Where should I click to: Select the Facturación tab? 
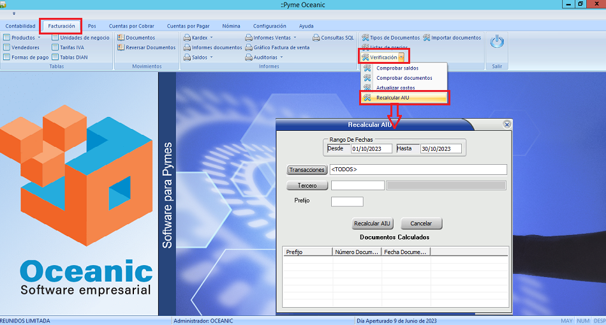(x=61, y=26)
